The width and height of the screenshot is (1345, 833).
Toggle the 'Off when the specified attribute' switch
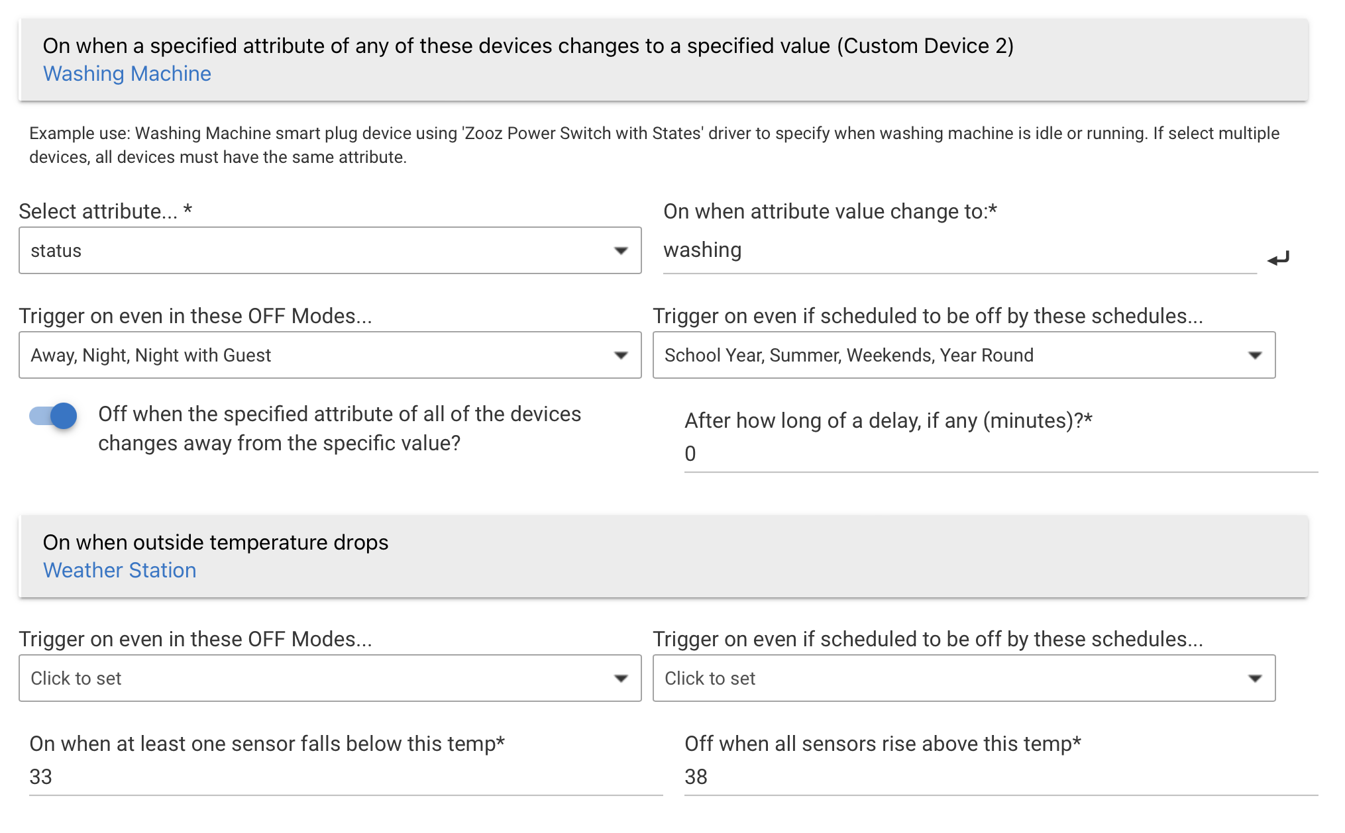pos(53,416)
